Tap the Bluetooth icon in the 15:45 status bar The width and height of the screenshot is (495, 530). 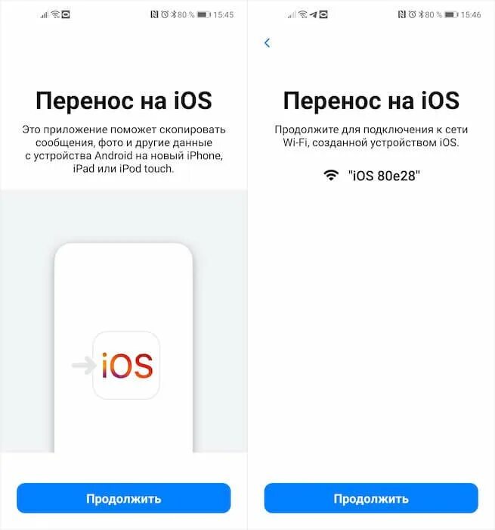tap(173, 14)
